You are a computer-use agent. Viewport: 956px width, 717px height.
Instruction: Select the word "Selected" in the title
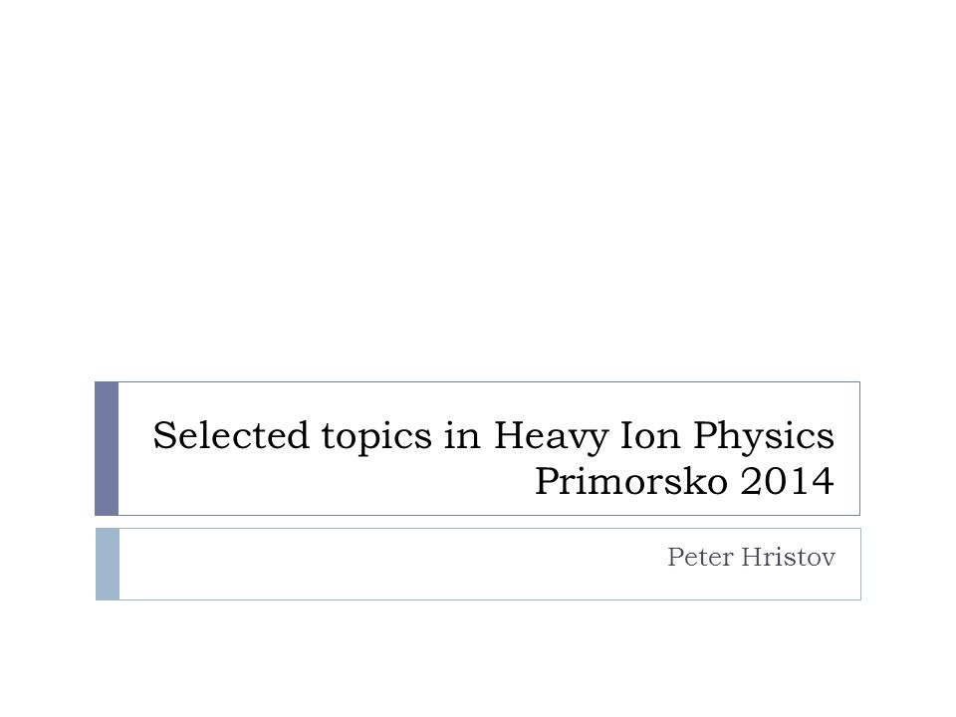tap(231, 435)
